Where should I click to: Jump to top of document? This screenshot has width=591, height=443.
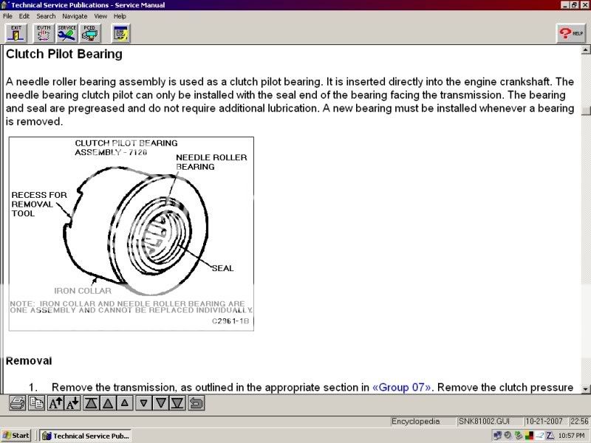tap(92, 403)
